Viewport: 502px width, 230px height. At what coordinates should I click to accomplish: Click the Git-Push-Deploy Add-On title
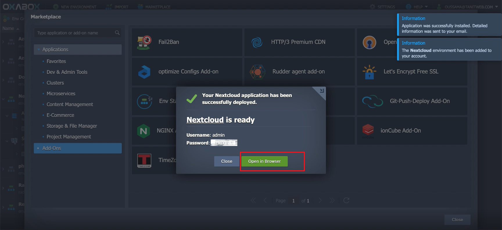pos(420,101)
